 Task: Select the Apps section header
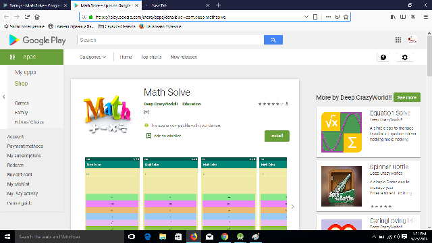32,57
